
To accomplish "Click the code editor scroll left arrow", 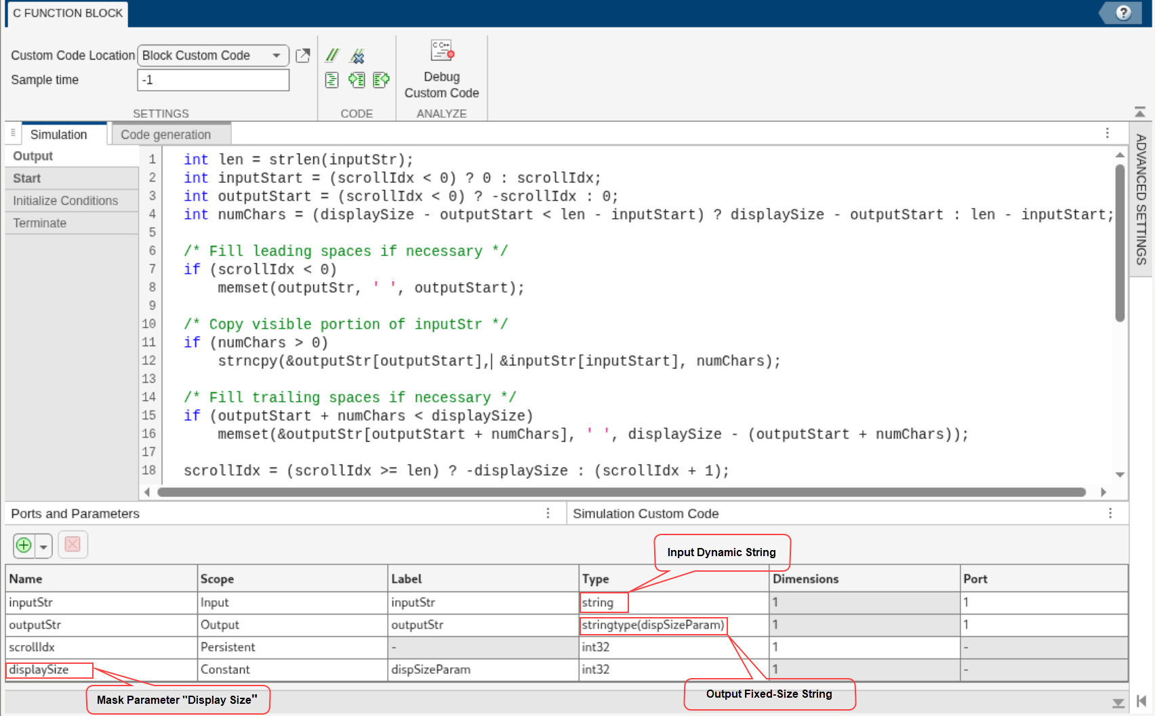I will tap(147, 492).
